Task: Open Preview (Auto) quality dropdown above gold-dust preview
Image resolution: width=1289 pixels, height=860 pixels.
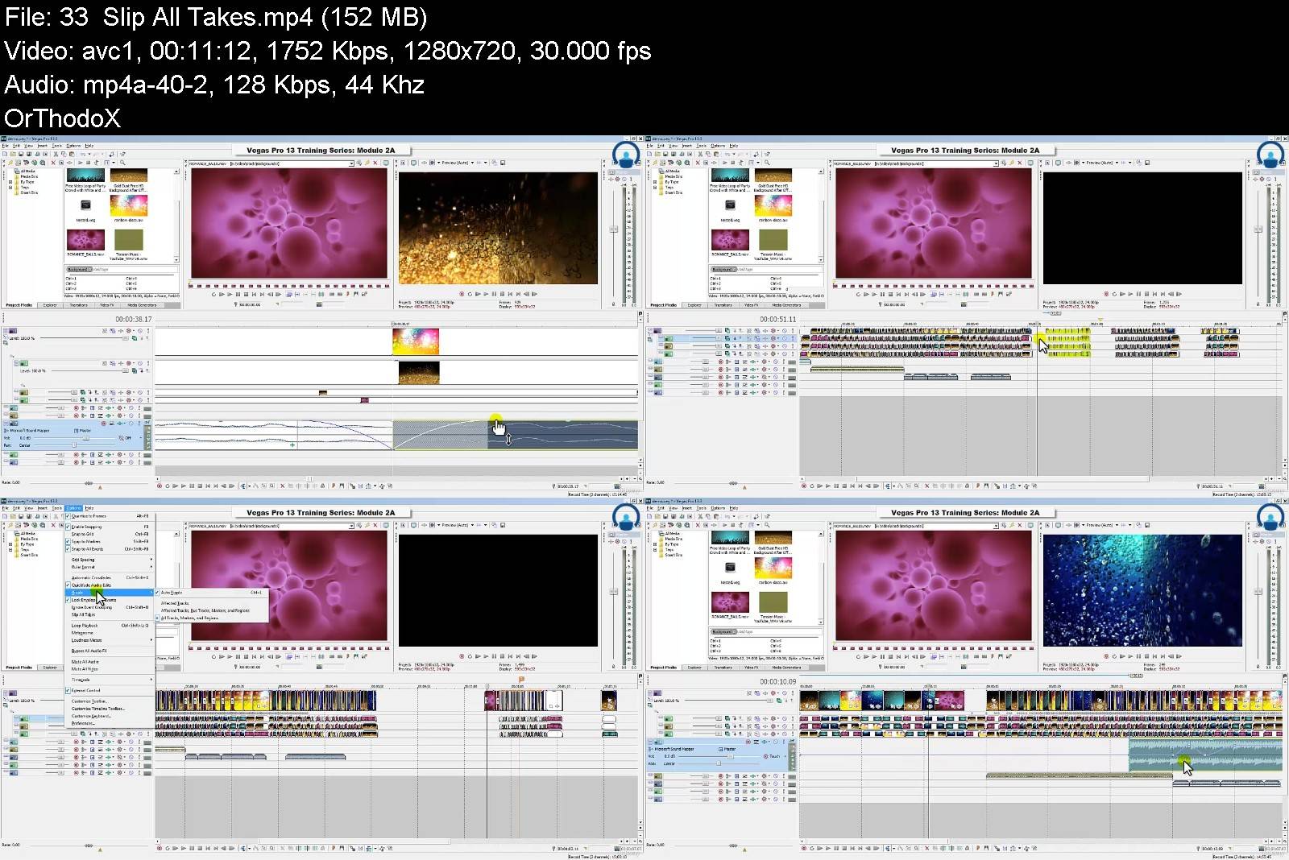Action: tap(458, 163)
